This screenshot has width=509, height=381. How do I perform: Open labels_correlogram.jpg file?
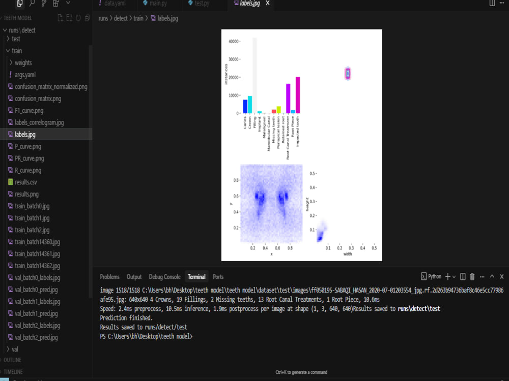point(39,122)
